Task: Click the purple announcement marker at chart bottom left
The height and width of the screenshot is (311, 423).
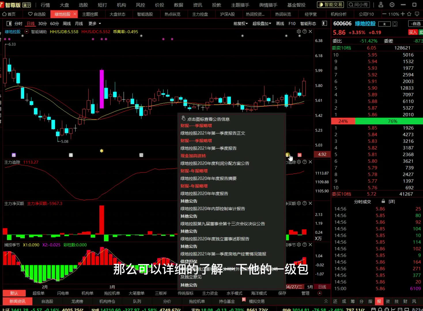Action: click(x=14, y=155)
